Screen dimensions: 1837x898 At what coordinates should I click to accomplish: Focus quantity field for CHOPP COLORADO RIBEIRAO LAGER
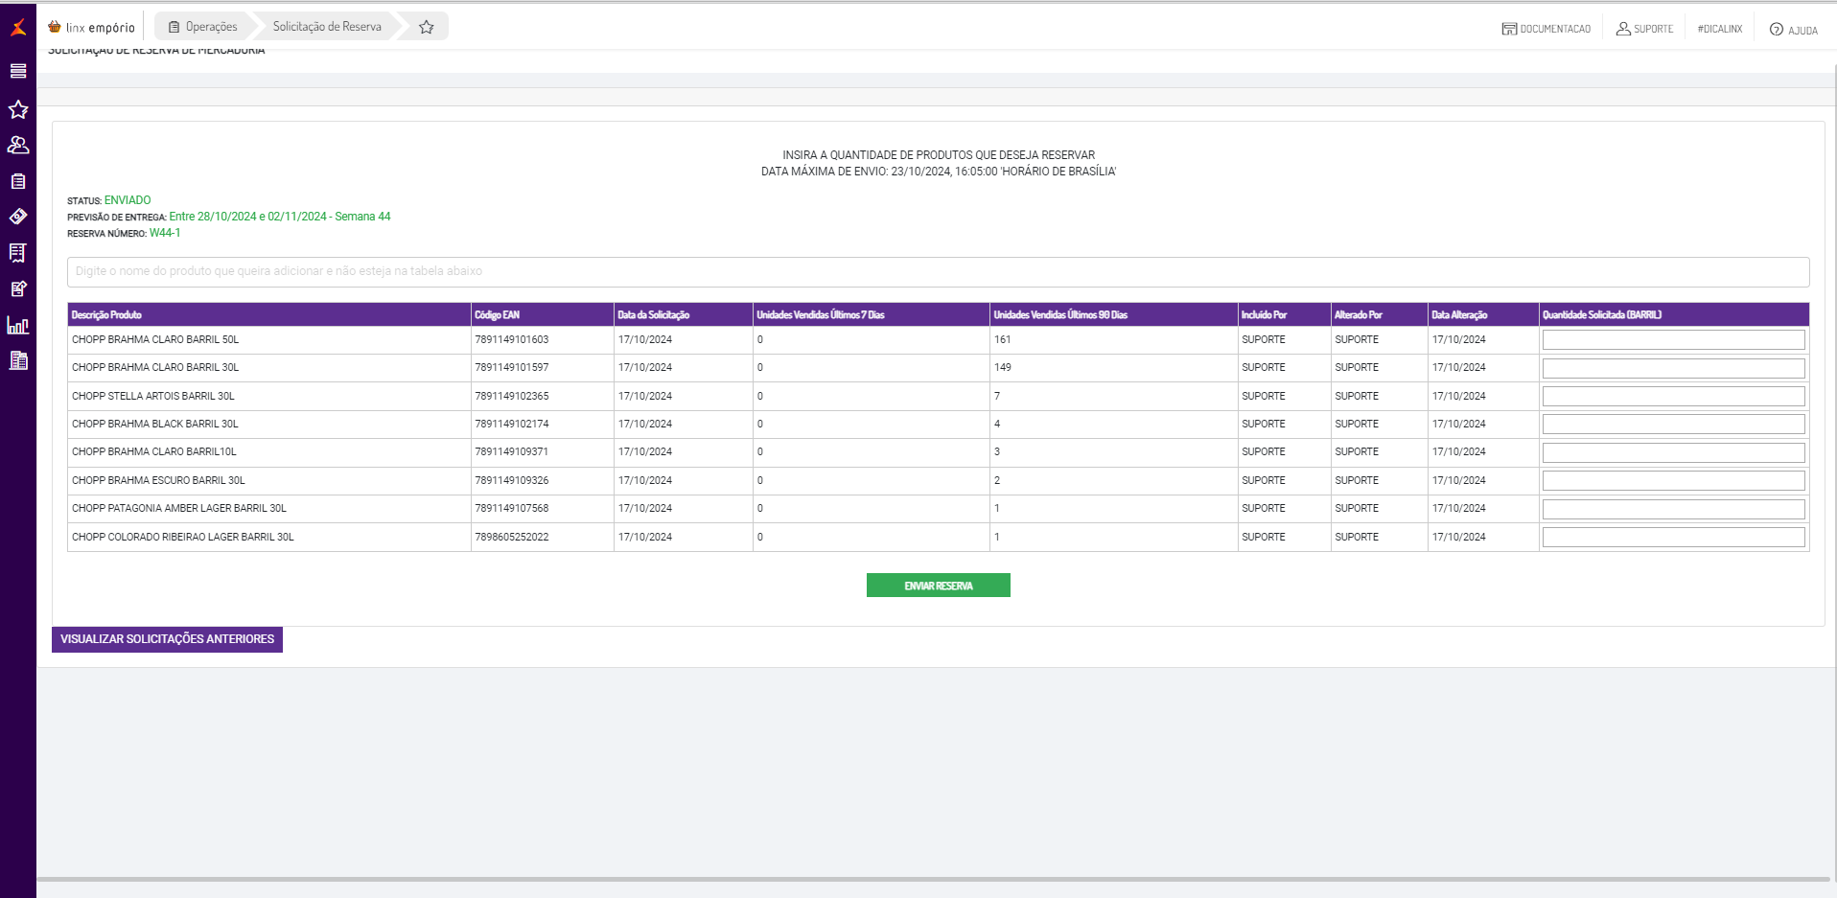[1674, 537]
